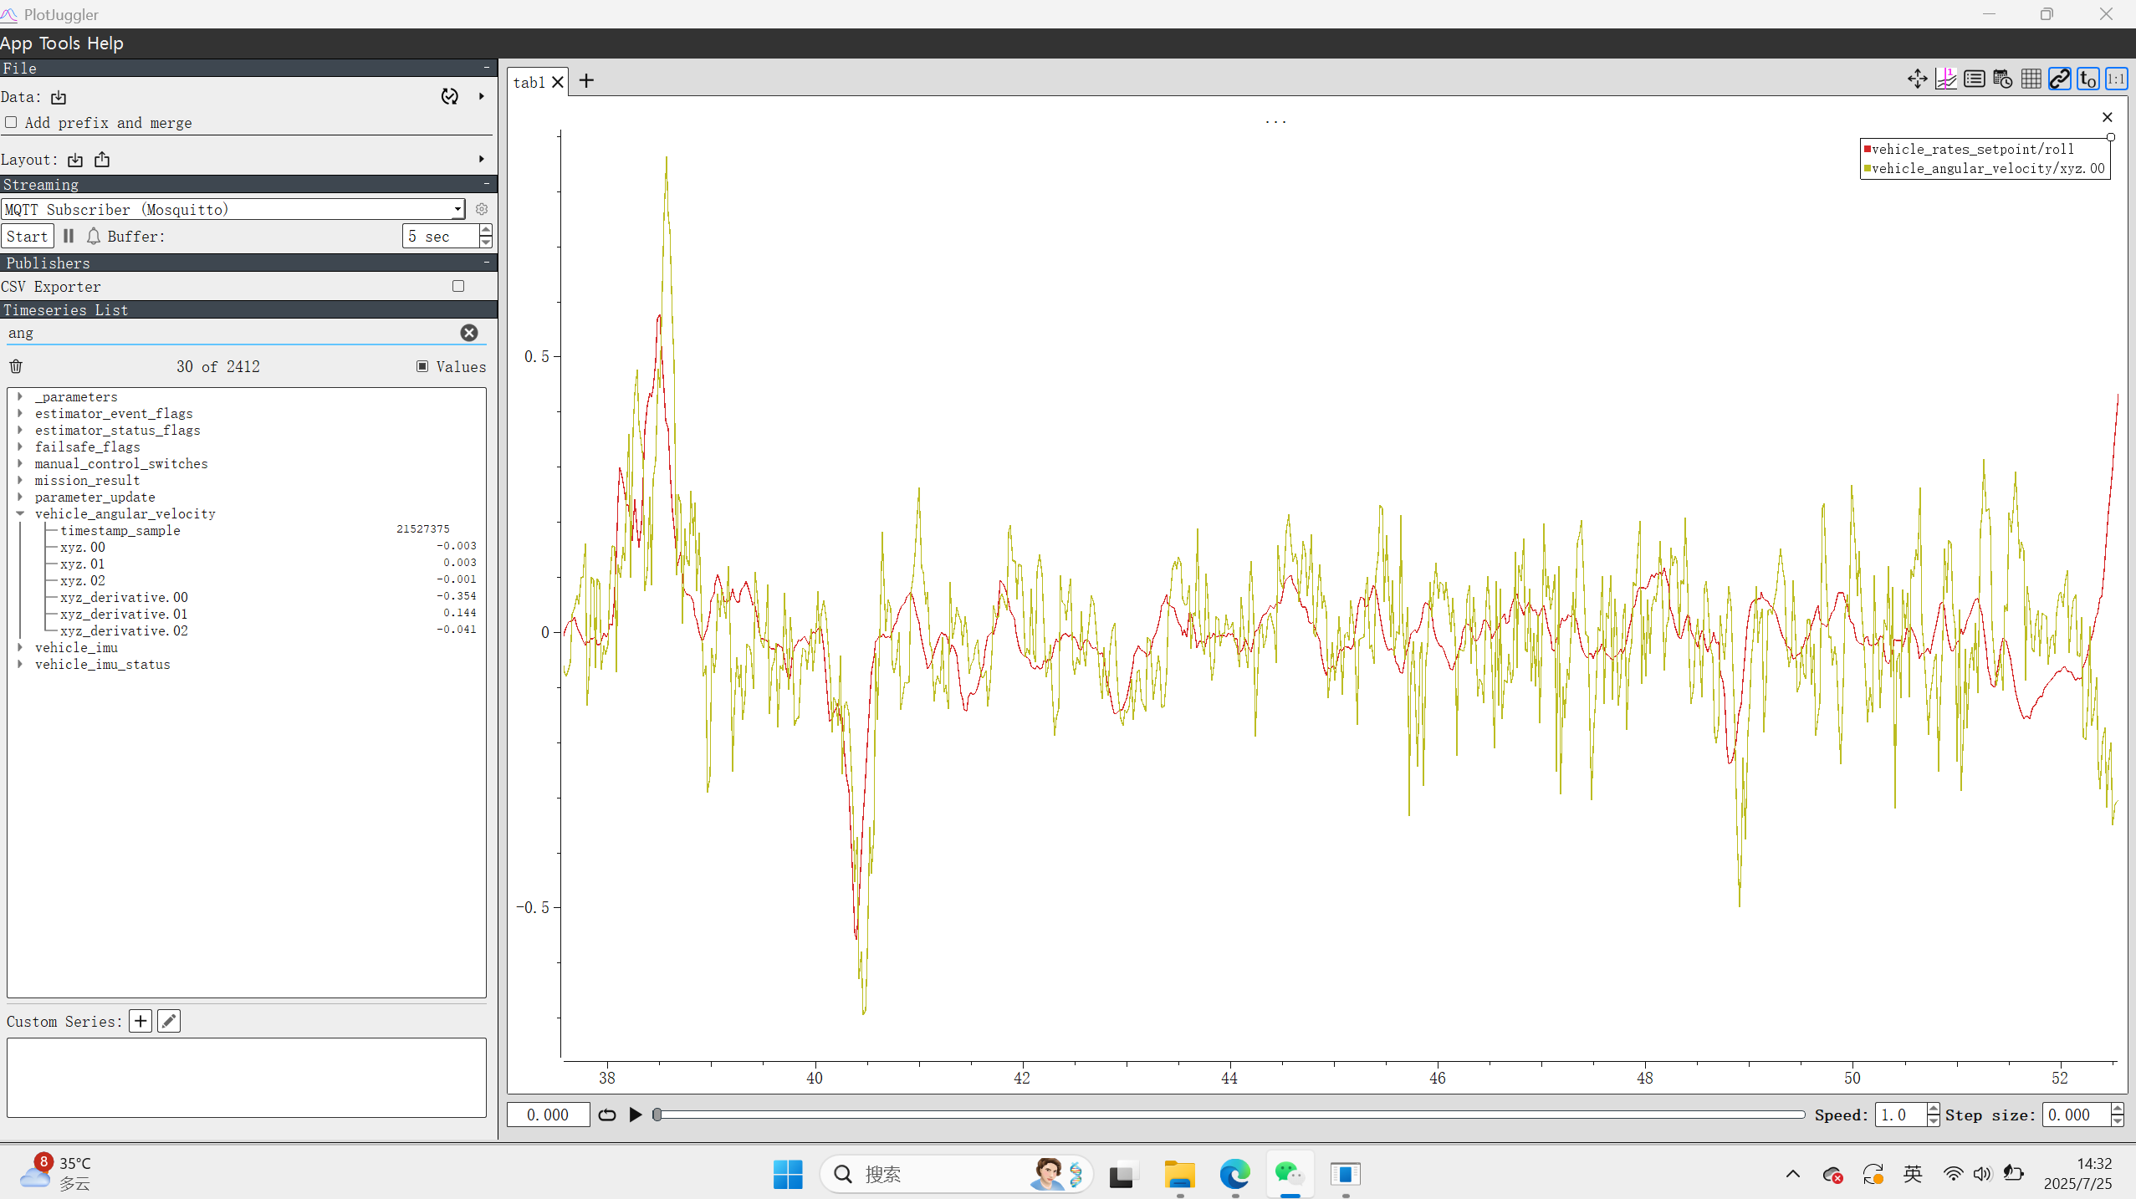Increase buffer size with up stepper

[486, 231]
